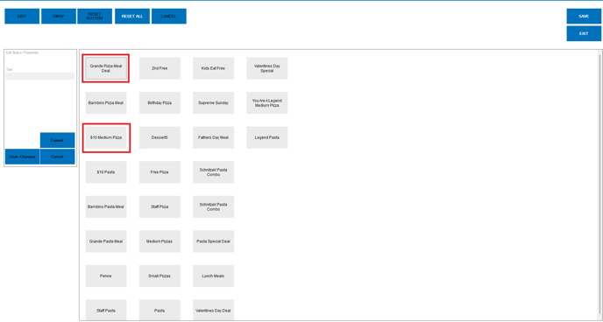Image resolution: width=603 pixels, height=322 pixels.
Task: Select the Pasta Special Deal tile
Action: [x=214, y=241]
